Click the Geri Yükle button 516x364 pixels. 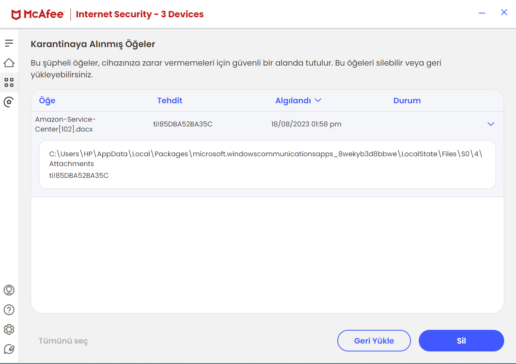pos(374,341)
